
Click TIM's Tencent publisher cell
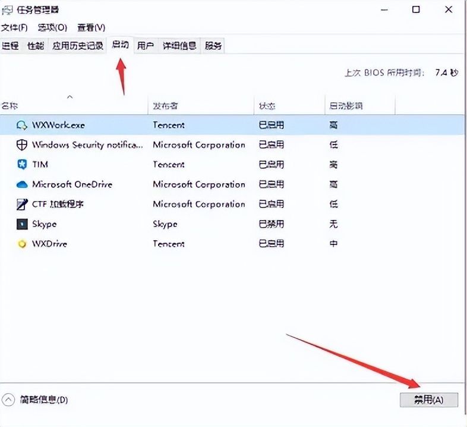[x=169, y=165]
